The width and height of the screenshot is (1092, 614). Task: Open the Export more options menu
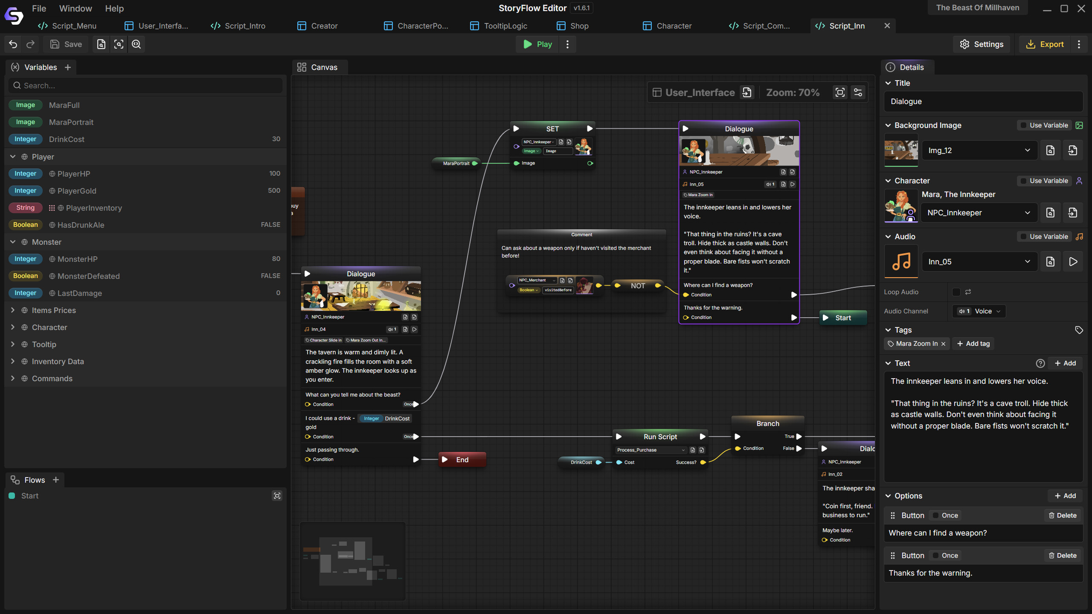click(1079, 44)
